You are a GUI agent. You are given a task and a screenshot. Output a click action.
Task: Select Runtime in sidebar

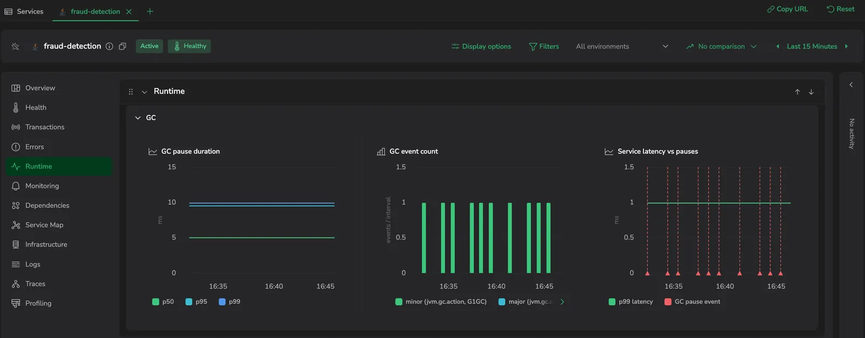click(x=59, y=166)
